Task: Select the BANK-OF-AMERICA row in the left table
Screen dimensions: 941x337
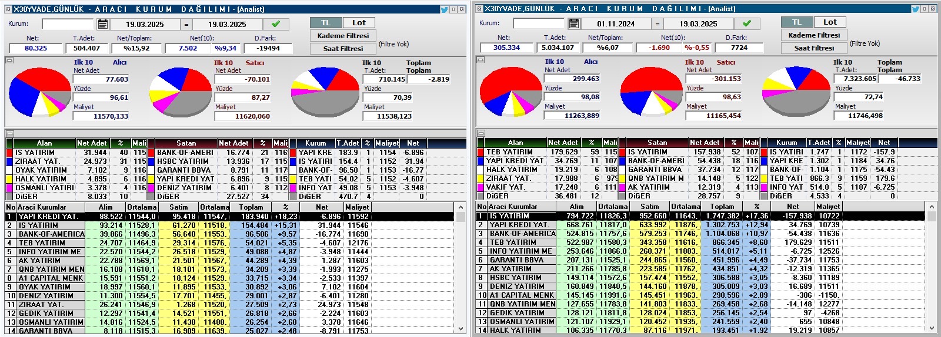Action: click(229, 234)
